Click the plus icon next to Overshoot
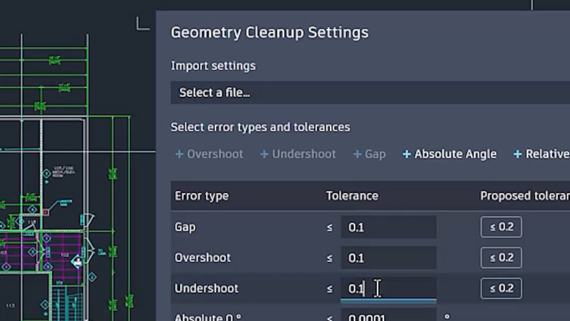 pos(179,154)
